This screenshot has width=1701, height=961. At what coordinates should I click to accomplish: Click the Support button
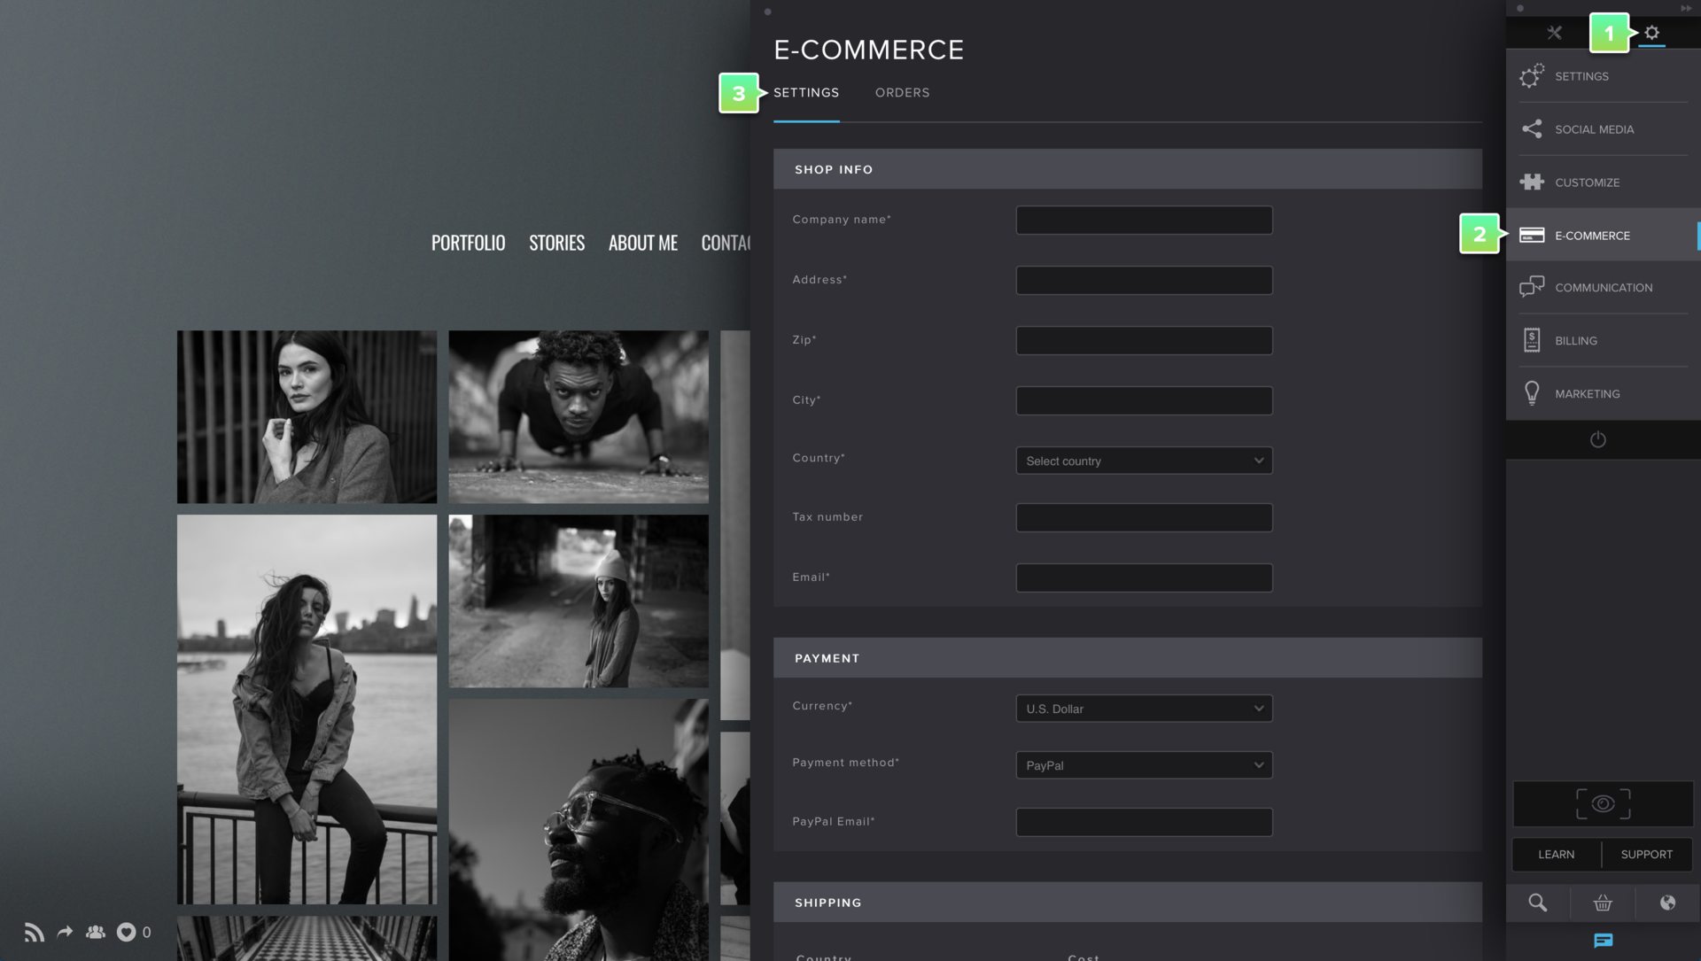point(1647,854)
